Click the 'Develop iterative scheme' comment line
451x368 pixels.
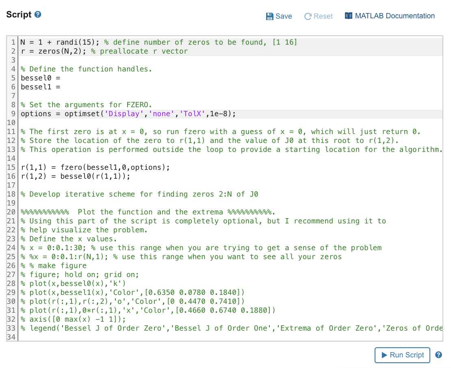click(x=139, y=194)
